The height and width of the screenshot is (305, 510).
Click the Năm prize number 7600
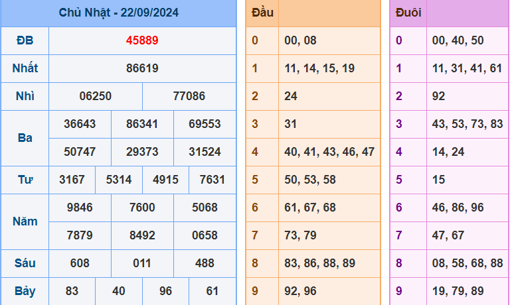point(142,208)
